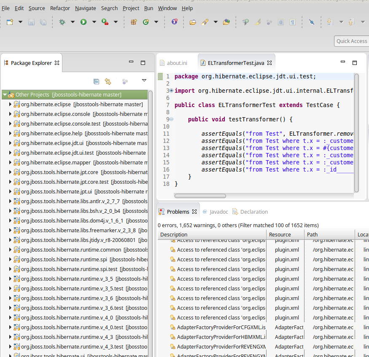Toggle Link with Editor in Package Explorer

[x=108, y=81]
